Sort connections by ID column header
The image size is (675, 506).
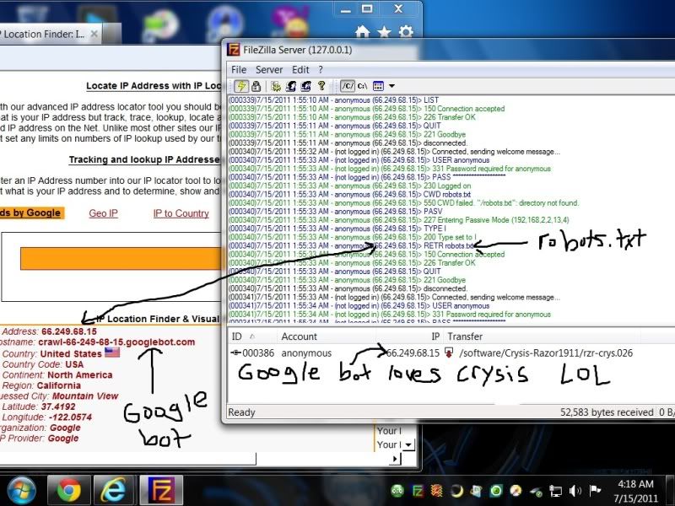[x=251, y=336]
